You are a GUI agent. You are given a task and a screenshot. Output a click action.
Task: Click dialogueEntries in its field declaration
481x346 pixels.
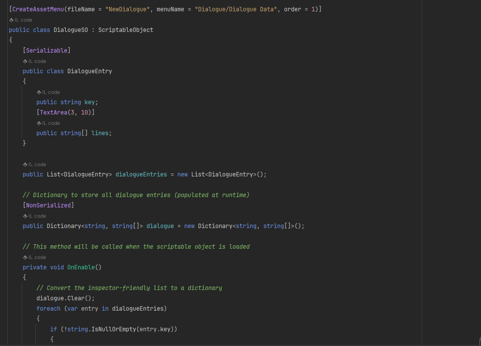141,174
